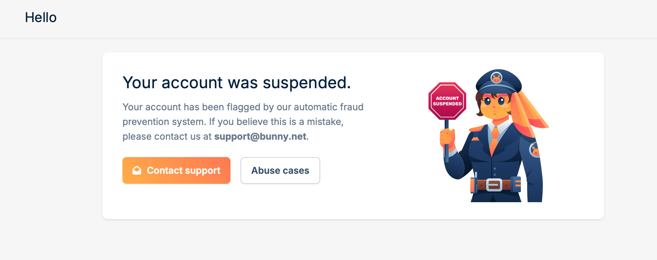Click the fraud prevention message paragraph

(x=243, y=122)
